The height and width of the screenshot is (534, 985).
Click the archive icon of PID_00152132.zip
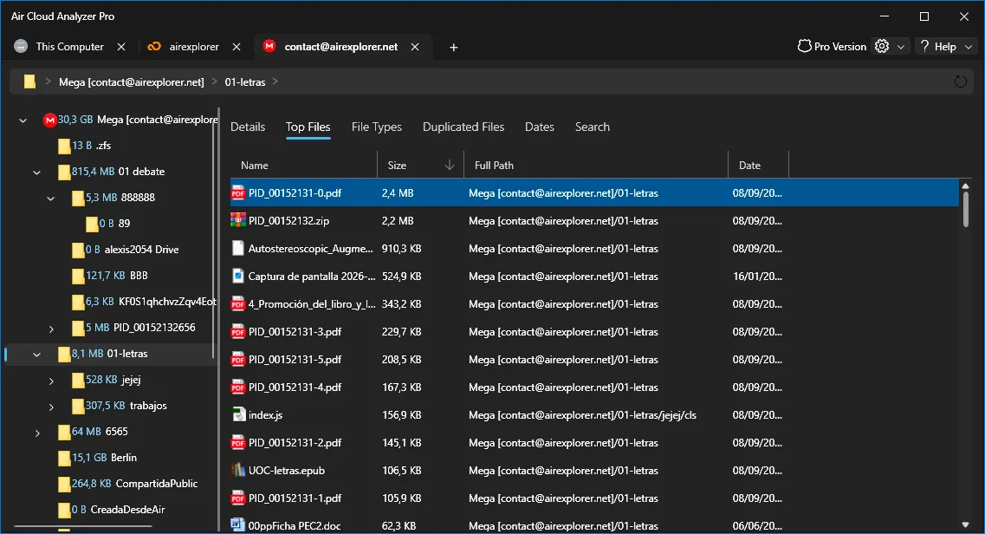click(x=237, y=220)
